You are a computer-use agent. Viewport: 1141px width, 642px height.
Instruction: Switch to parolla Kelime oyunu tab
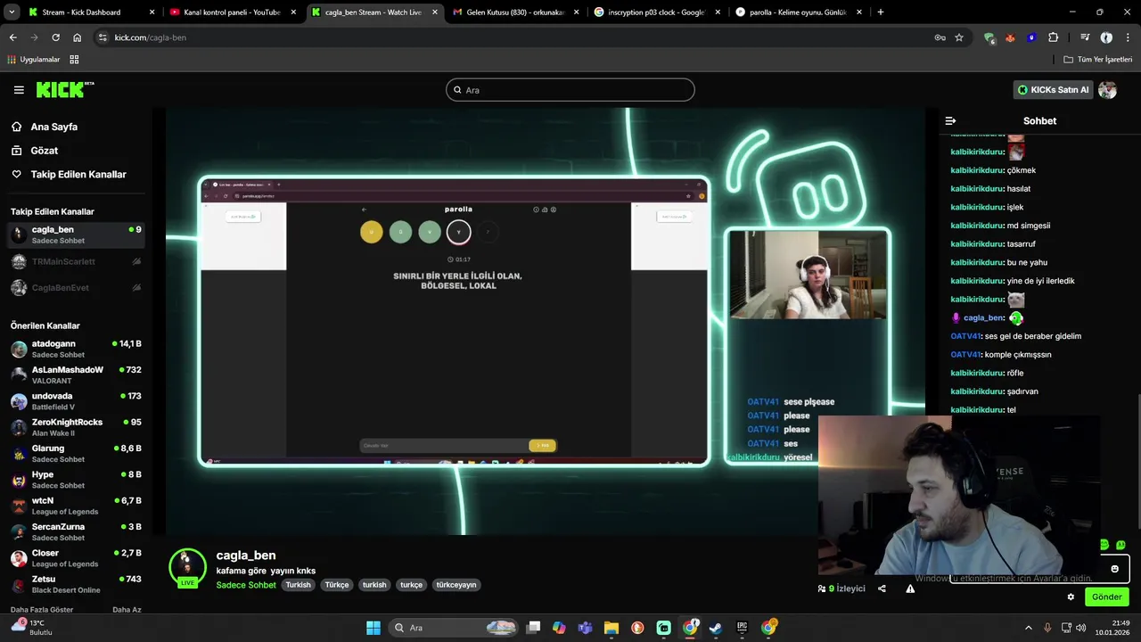[799, 12]
